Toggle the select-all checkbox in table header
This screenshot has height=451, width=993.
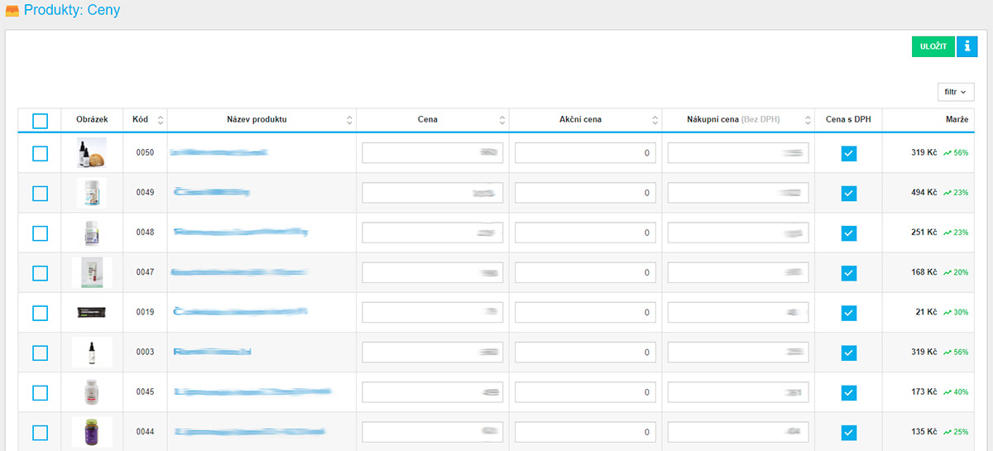click(40, 121)
